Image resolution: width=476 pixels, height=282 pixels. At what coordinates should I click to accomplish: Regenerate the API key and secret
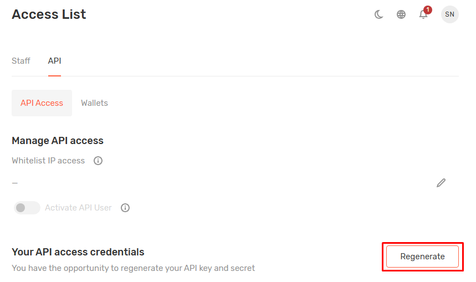click(422, 257)
